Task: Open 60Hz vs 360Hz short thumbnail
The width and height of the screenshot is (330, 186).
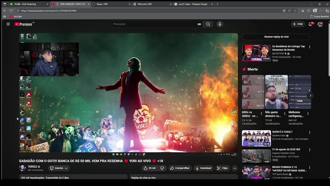Action: point(253,92)
